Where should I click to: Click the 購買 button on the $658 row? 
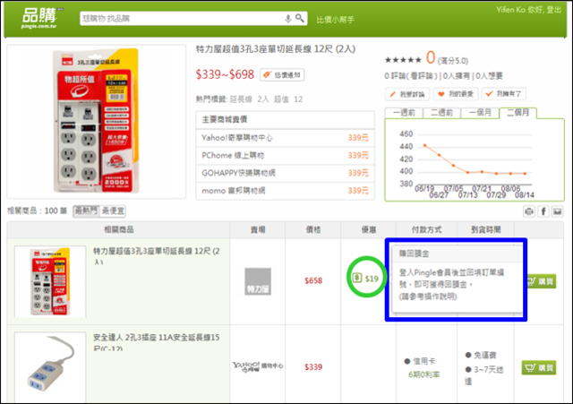(x=541, y=281)
